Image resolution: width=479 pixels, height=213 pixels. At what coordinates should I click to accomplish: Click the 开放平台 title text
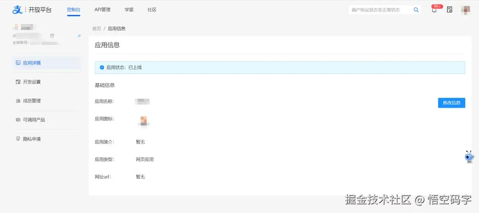[x=40, y=10]
